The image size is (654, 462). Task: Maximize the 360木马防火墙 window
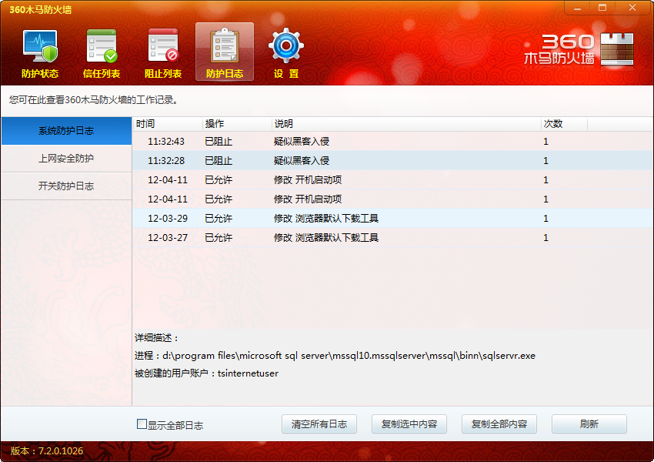pos(602,8)
